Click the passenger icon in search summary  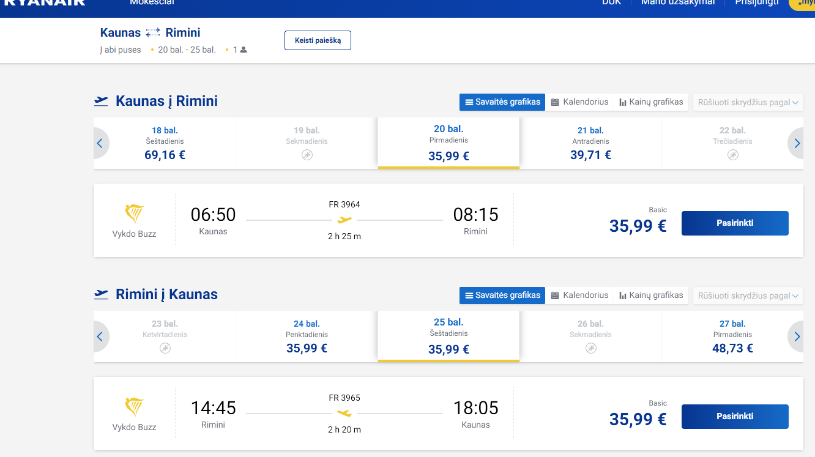pyautogui.click(x=244, y=50)
